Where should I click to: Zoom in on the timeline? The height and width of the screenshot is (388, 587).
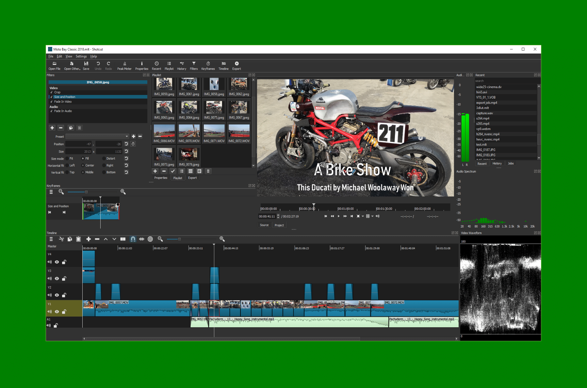[x=222, y=239]
